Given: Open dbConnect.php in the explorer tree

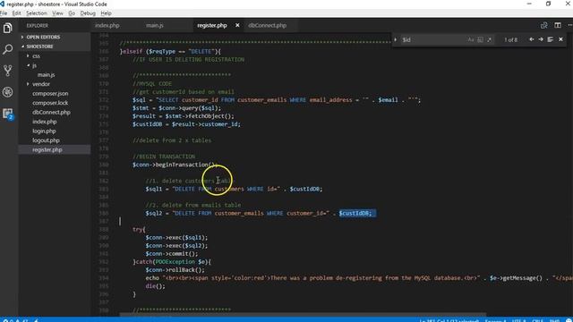Looking at the screenshot, I should pos(51,113).
